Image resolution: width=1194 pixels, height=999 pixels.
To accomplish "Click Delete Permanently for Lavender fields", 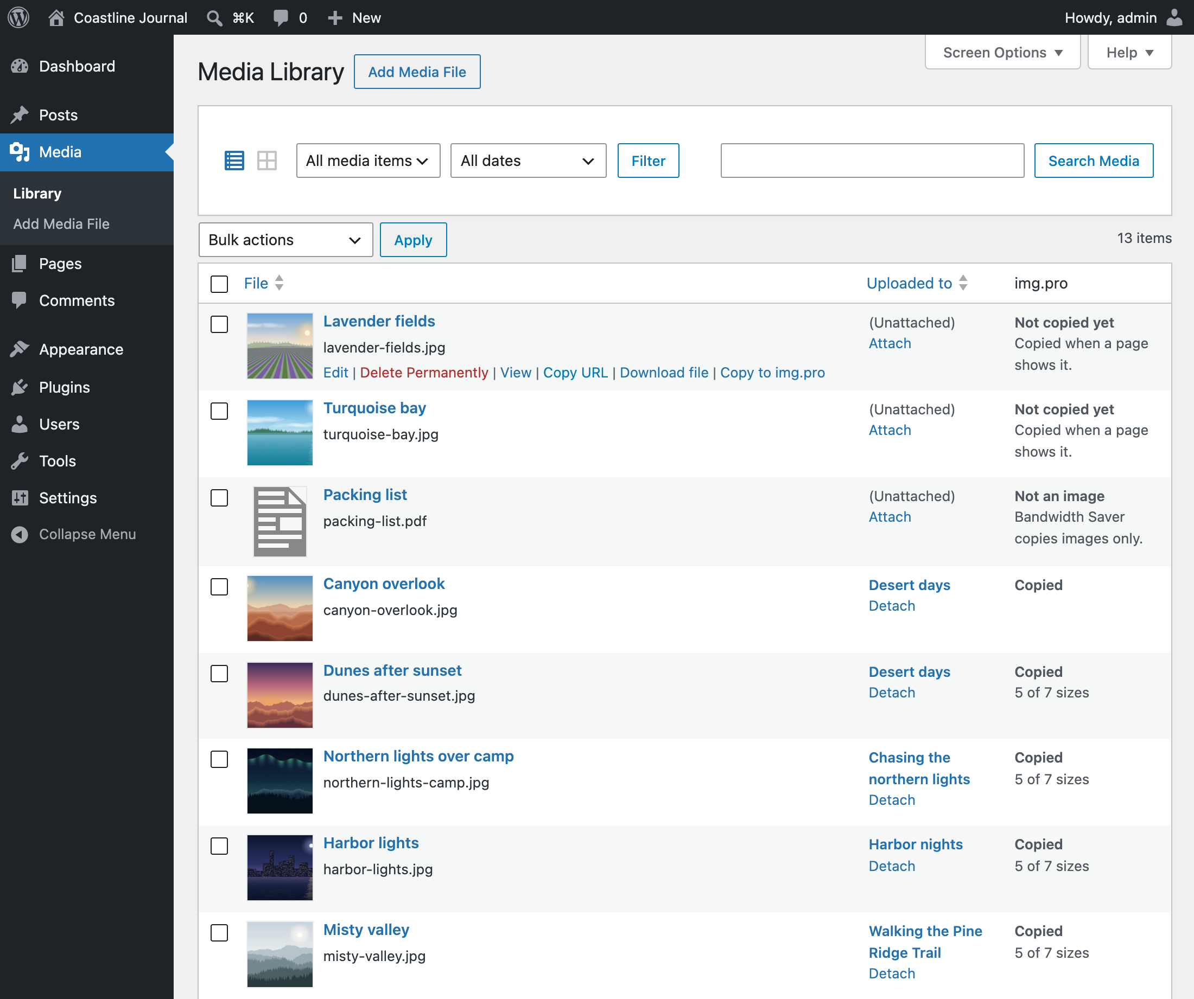I will (x=423, y=373).
